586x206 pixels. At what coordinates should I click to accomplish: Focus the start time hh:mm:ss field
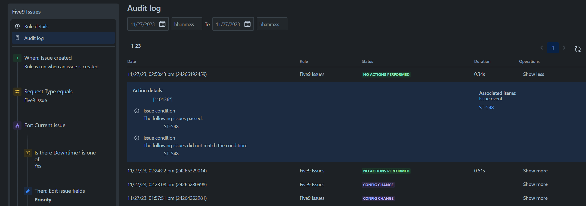tap(187, 24)
